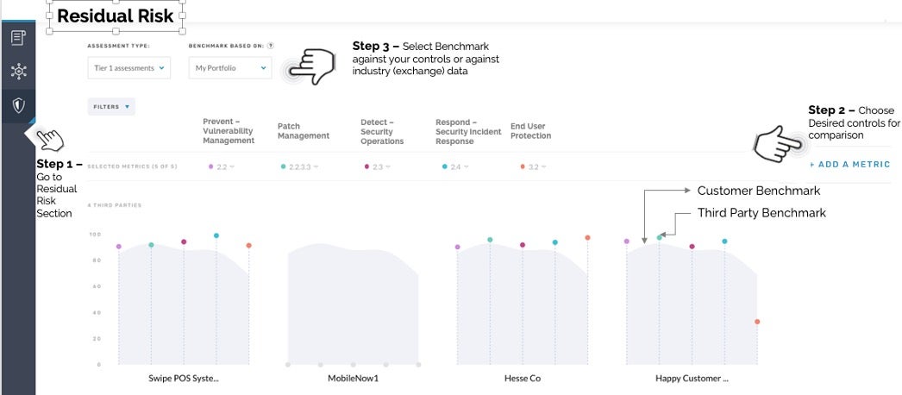Open the blue 2.4 metric selector
Viewport: 902px width, 395px height.
455,166
